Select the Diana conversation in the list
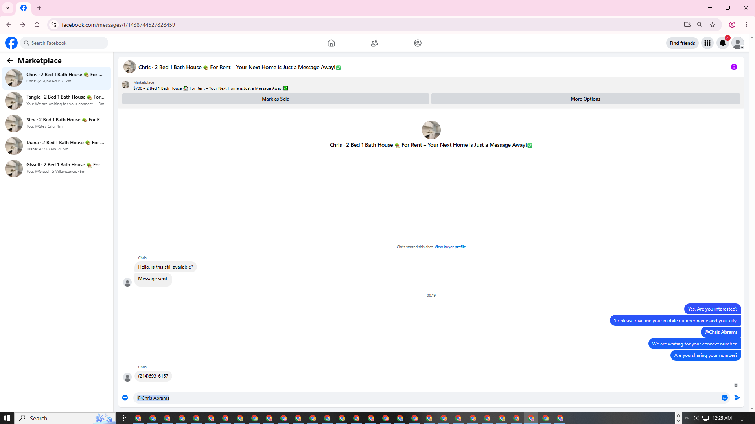This screenshot has height=424, width=755. 57,145
